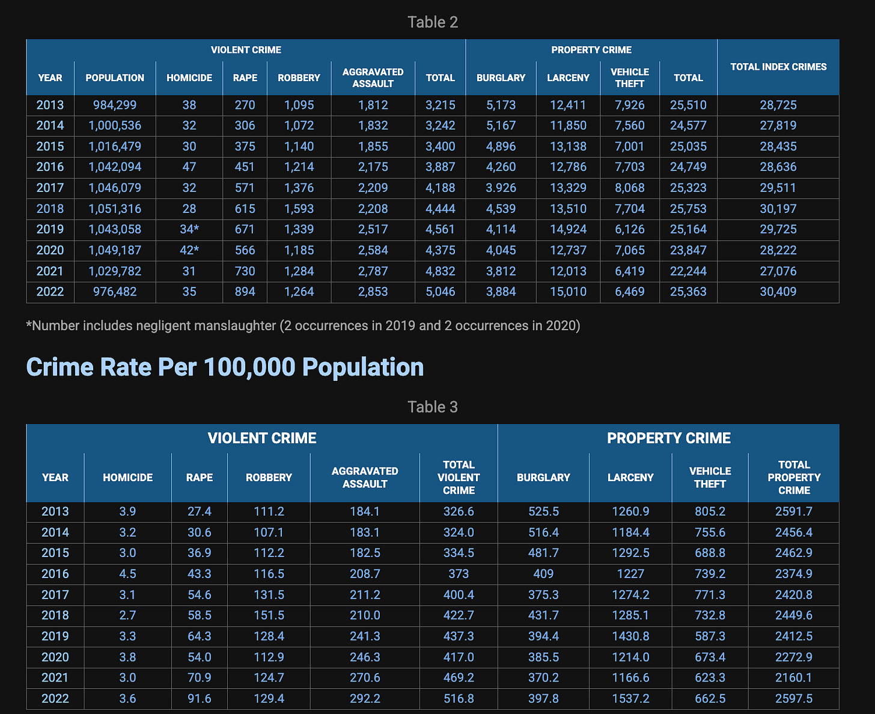Viewport: 875px width, 714px height.
Task: Click homicide value "42*" in 2020 row
Action: pyautogui.click(x=189, y=250)
